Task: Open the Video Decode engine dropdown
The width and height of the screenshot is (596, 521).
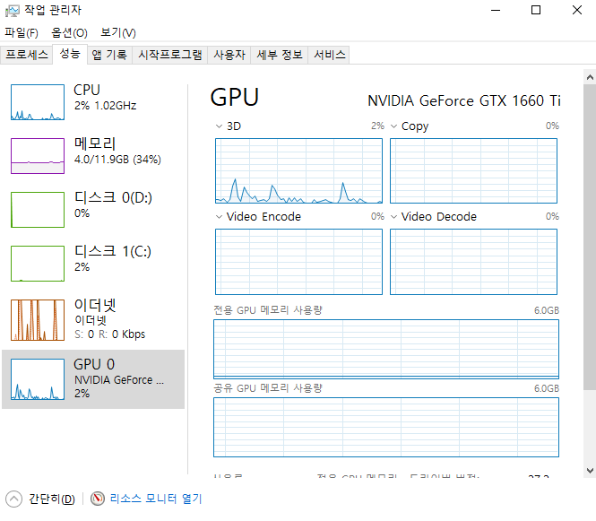Action: (394, 217)
